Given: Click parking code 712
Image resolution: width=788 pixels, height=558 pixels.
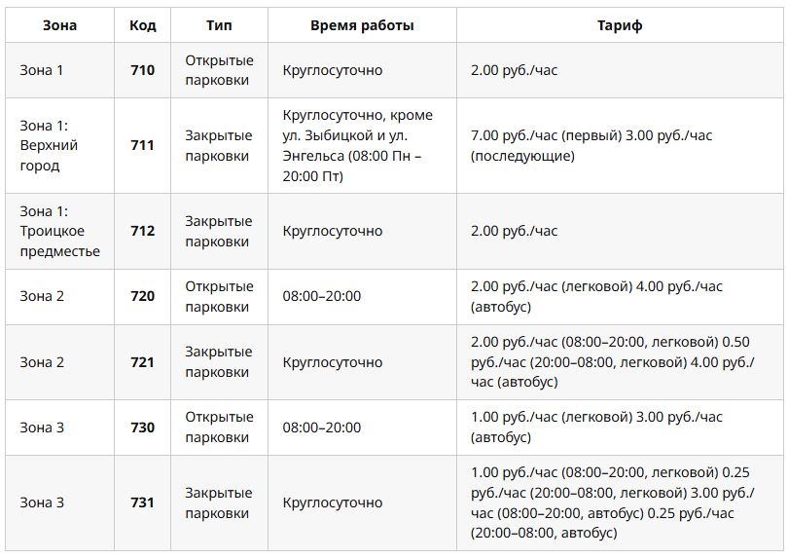Looking at the screenshot, I should (x=142, y=231).
